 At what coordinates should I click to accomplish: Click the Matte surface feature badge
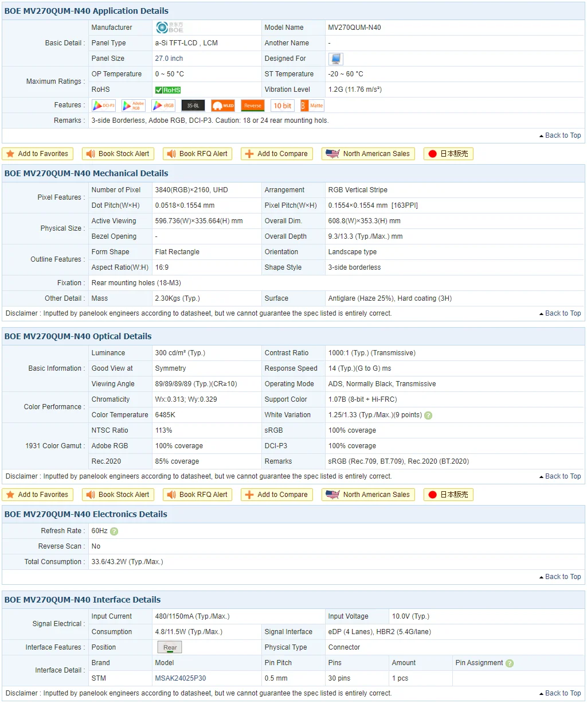(312, 105)
